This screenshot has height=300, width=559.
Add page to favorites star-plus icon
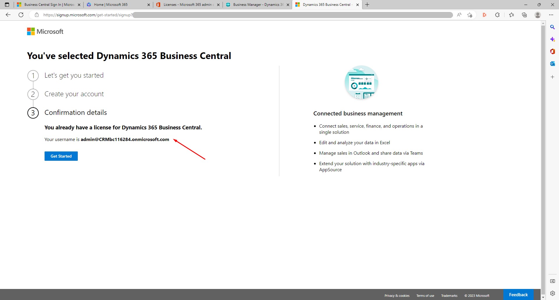point(470,15)
